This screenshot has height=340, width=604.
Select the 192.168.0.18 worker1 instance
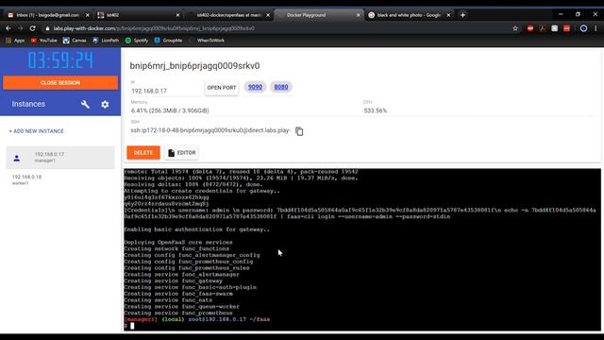[60, 179]
